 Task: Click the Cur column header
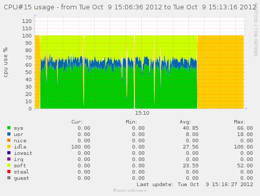(x=77, y=122)
